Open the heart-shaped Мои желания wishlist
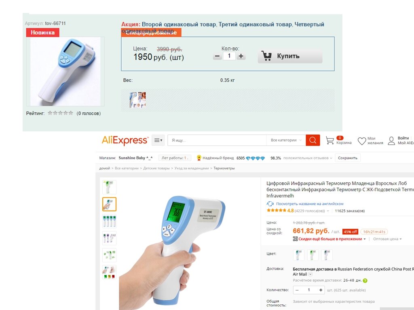This screenshot has height=310, width=414. tap(362, 141)
